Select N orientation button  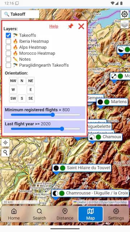coord(22,81)
